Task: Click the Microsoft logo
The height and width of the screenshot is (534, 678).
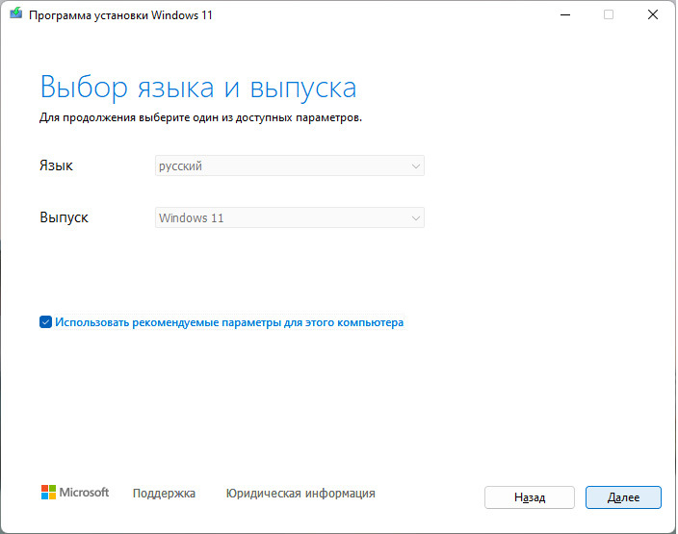Action: tap(75, 492)
